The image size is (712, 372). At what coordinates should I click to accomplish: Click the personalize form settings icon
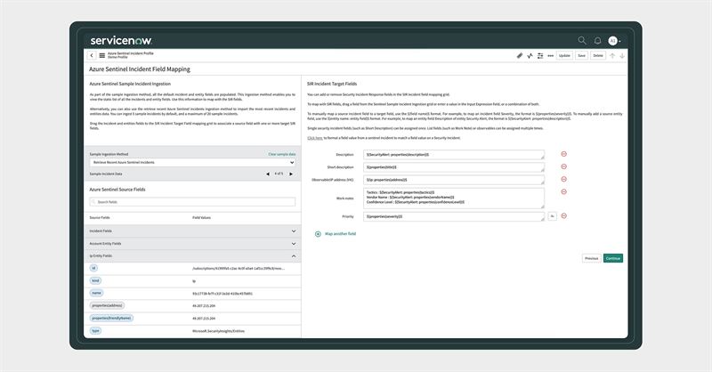[540, 55]
